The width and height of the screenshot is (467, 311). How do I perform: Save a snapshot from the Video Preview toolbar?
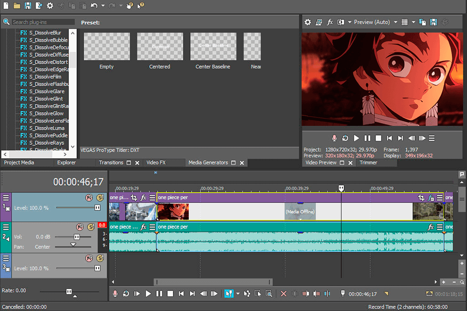coord(433,22)
